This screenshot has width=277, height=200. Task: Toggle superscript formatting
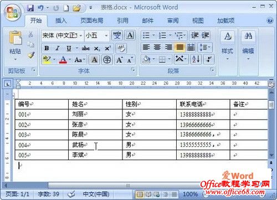[107, 48]
